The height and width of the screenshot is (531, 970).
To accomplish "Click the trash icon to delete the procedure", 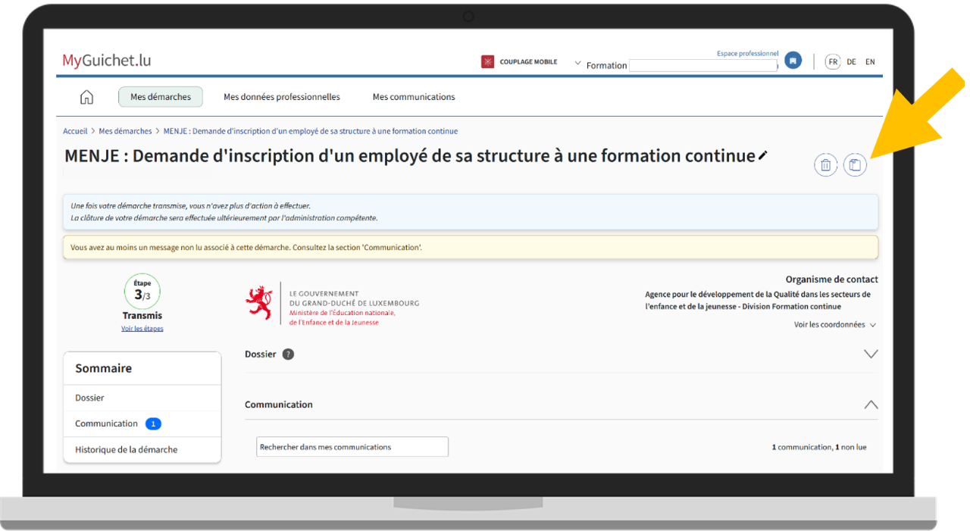I will point(825,165).
